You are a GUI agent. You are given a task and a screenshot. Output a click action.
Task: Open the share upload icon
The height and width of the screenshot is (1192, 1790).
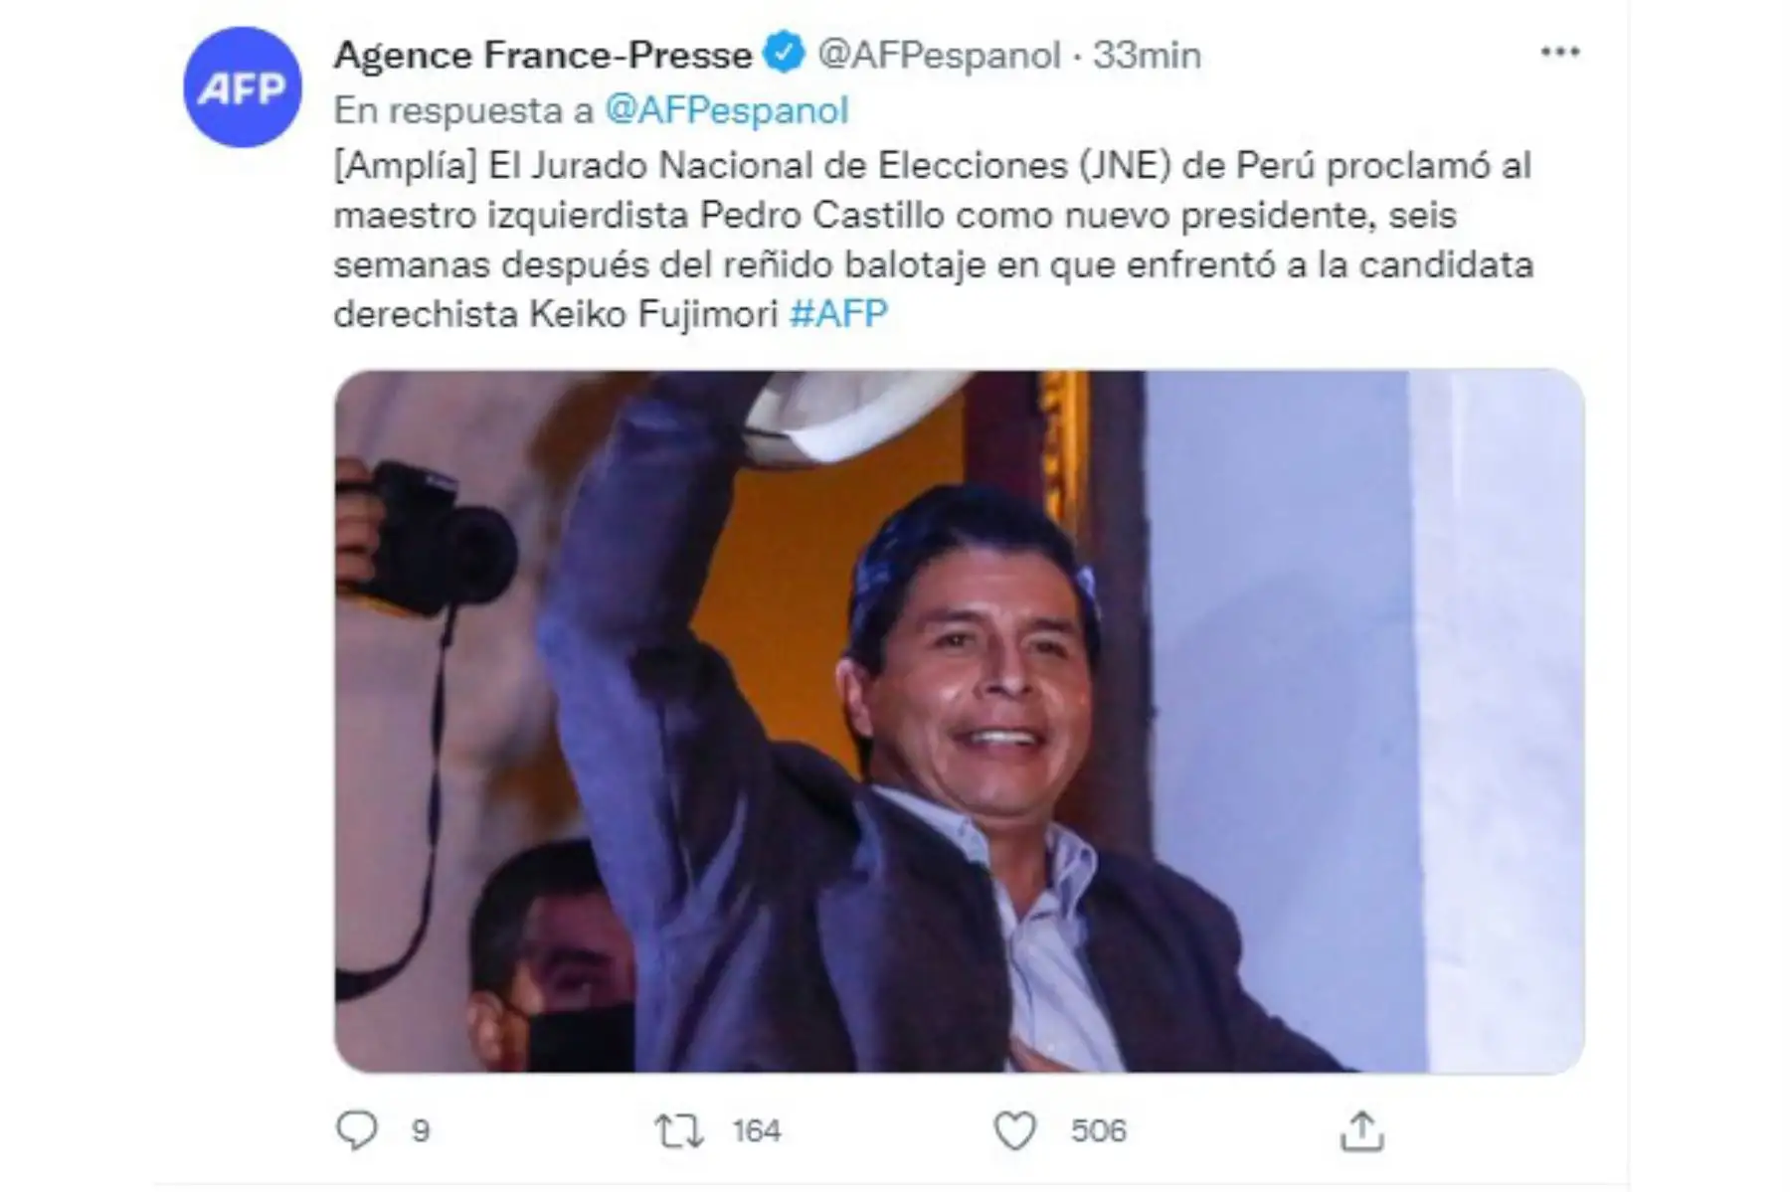click(1361, 1130)
